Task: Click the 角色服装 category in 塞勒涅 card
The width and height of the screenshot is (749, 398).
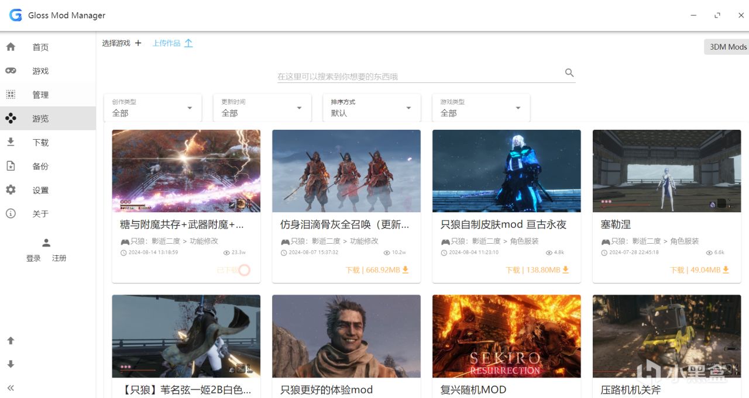Action: coord(685,241)
